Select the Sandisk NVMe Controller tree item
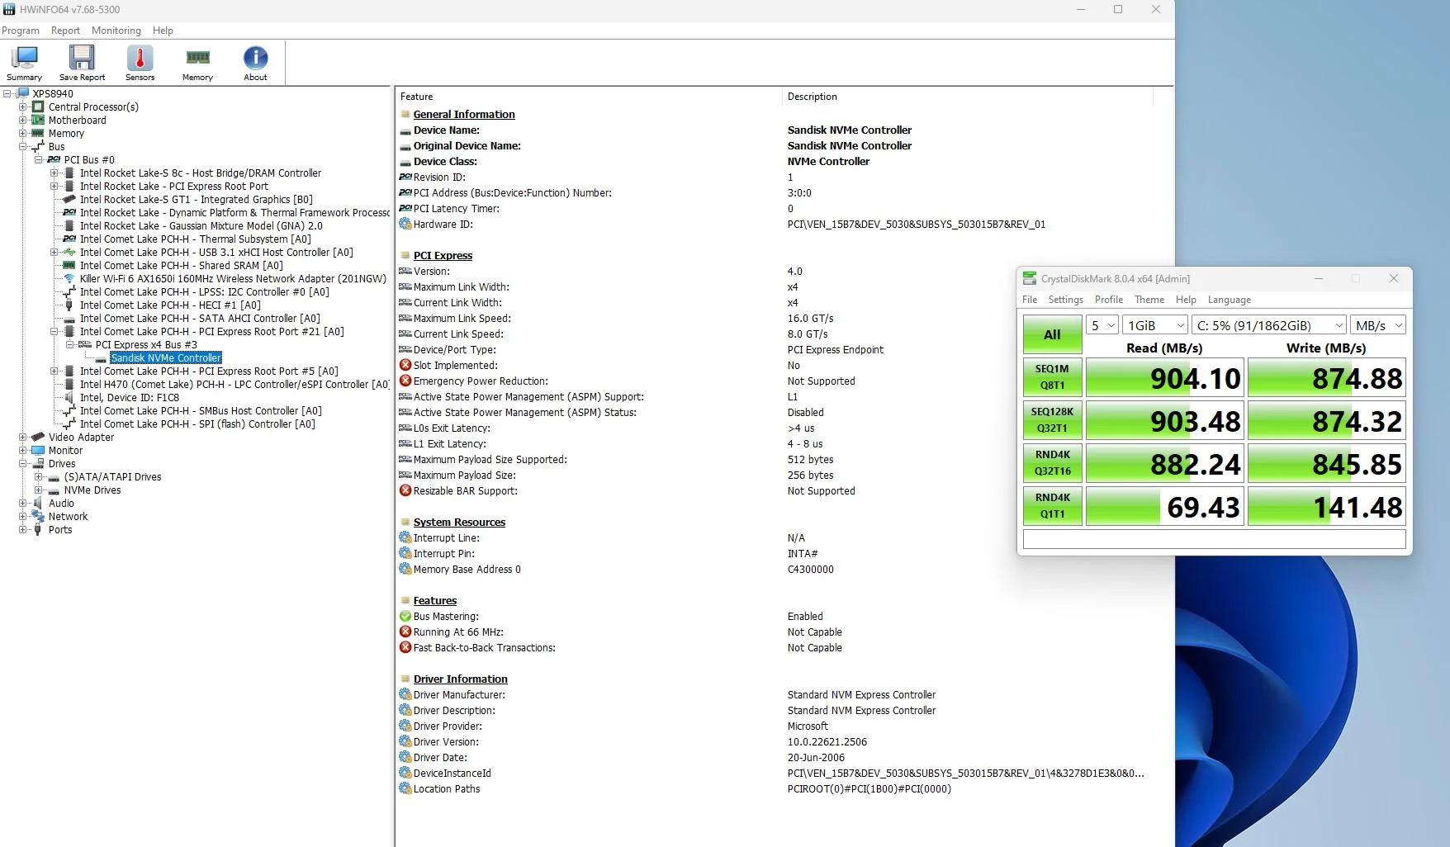Viewport: 1450px width, 847px height. pyautogui.click(x=166, y=358)
